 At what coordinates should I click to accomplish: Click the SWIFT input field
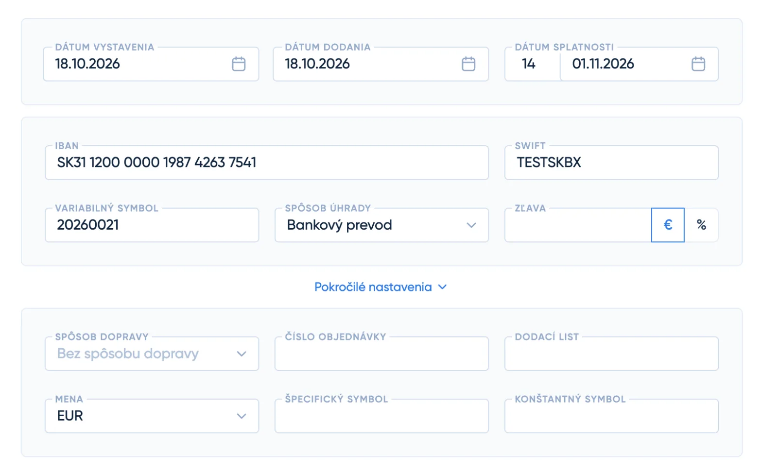(x=611, y=163)
